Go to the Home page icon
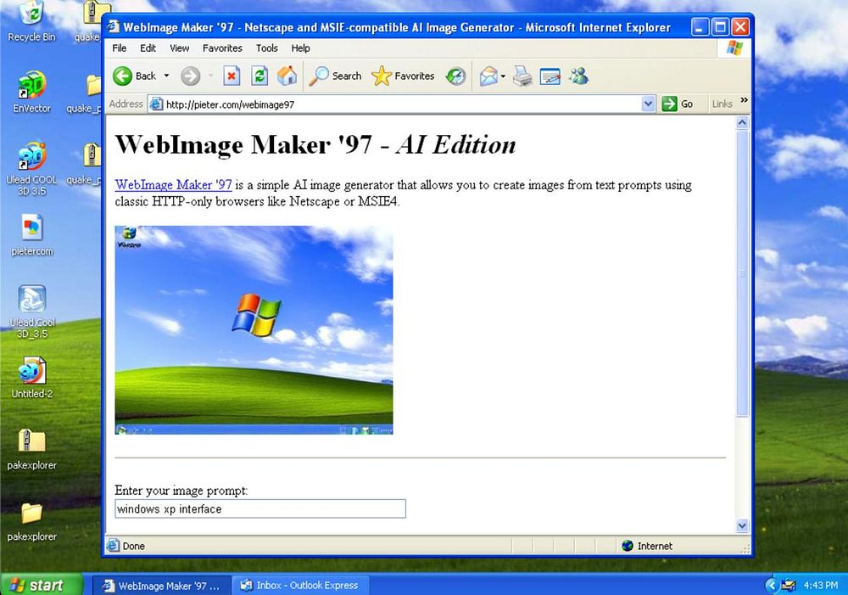Screen dimensions: 848x595 click(287, 76)
